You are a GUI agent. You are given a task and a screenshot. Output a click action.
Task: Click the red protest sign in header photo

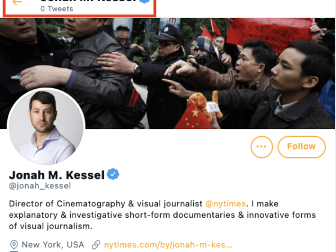[269, 34]
